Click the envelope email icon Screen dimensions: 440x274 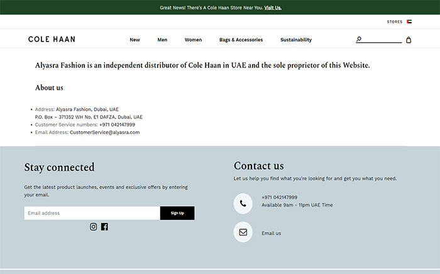click(243, 232)
